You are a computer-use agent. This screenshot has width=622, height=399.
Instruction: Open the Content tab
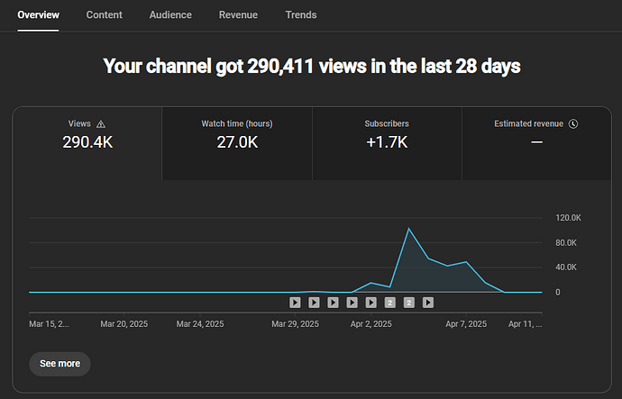[105, 15]
